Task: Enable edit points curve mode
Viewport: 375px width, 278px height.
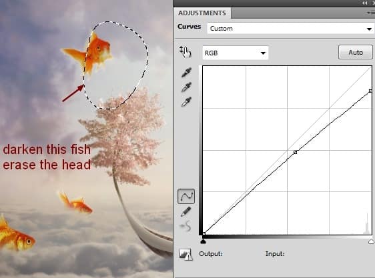Action: (x=186, y=197)
